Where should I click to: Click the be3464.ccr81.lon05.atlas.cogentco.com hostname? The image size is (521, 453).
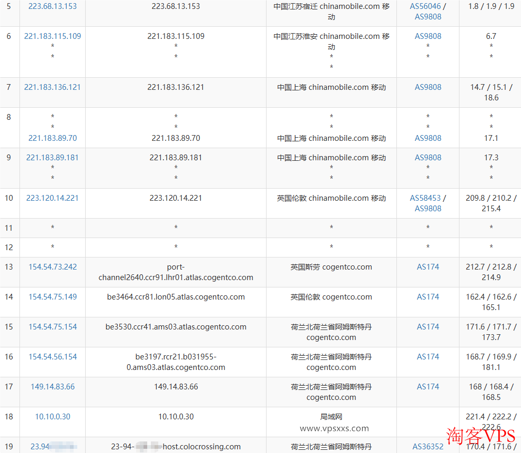pos(176,297)
